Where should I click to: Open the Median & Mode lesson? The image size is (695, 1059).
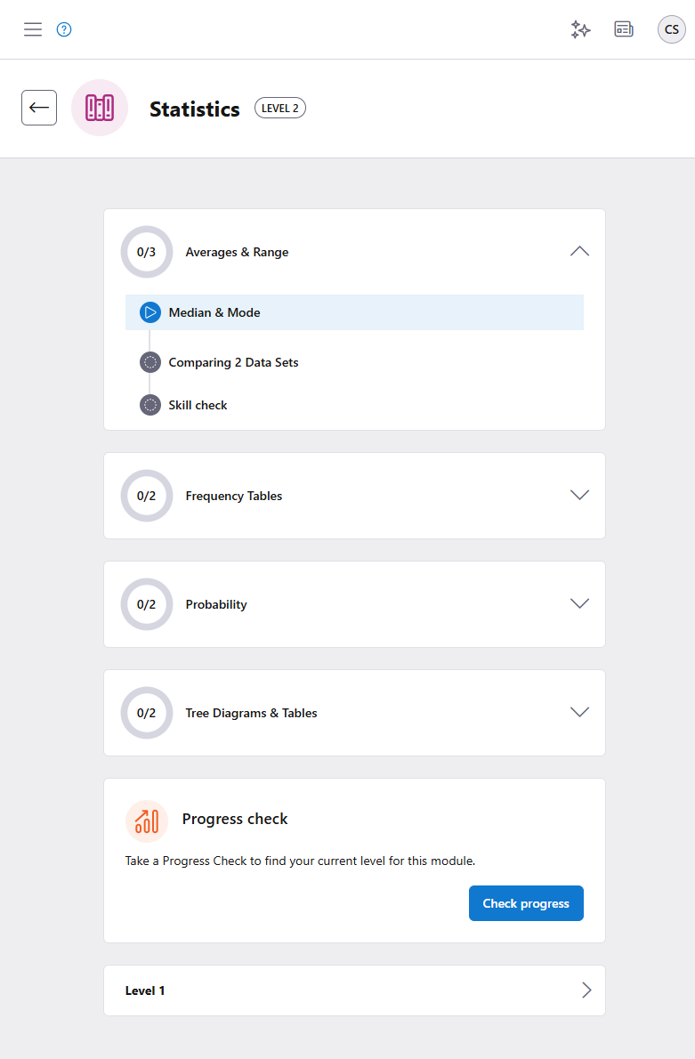click(214, 312)
